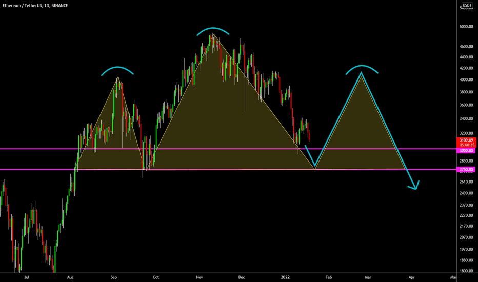Select the magenta horizontal line at 3000
478x282 pixels.
coord(228,149)
